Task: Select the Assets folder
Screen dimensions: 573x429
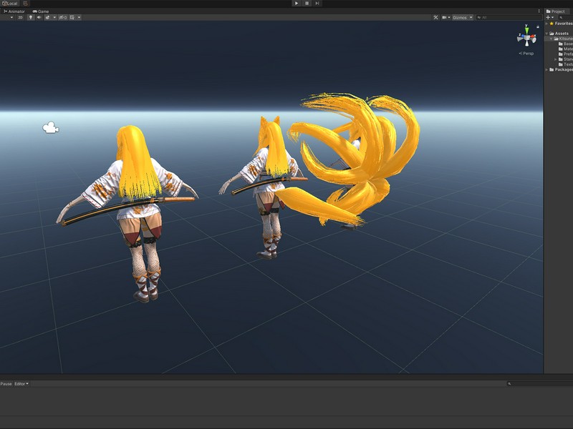Action: coord(559,33)
